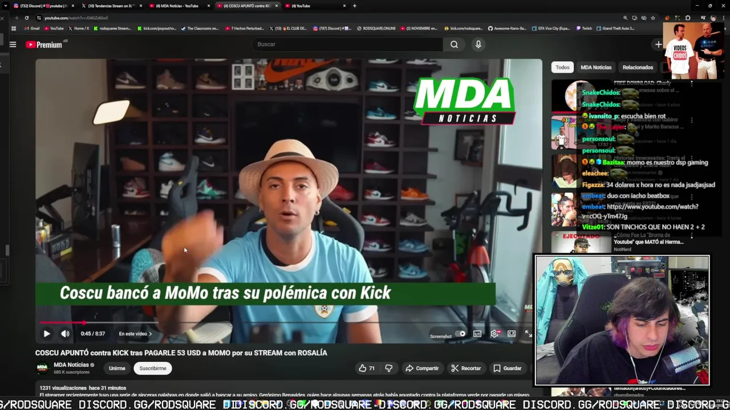This screenshot has width=730, height=410.
Task: Select the Relacionados filter chip
Action: coord(638,67)
